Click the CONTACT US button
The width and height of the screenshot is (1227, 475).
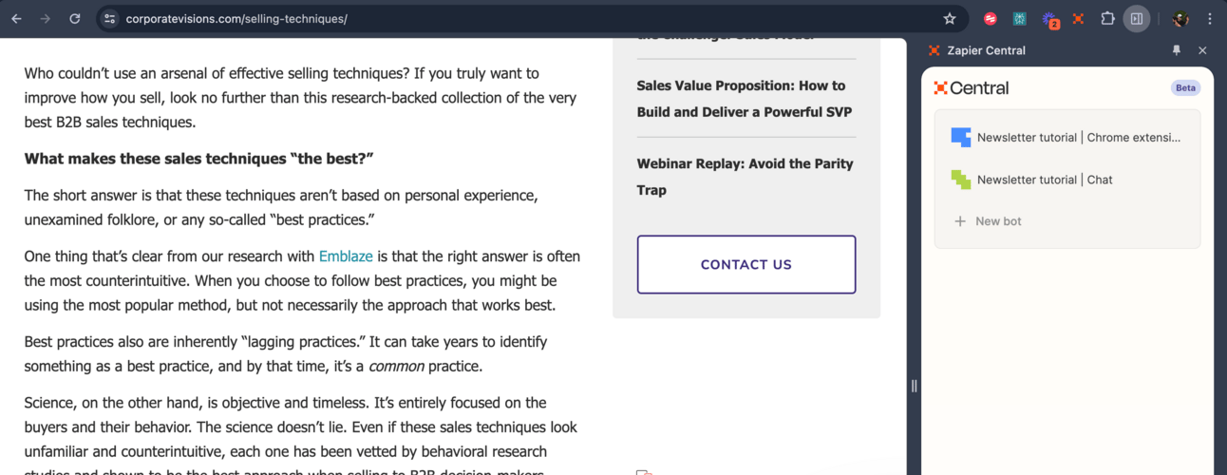[x=746, y=265]
